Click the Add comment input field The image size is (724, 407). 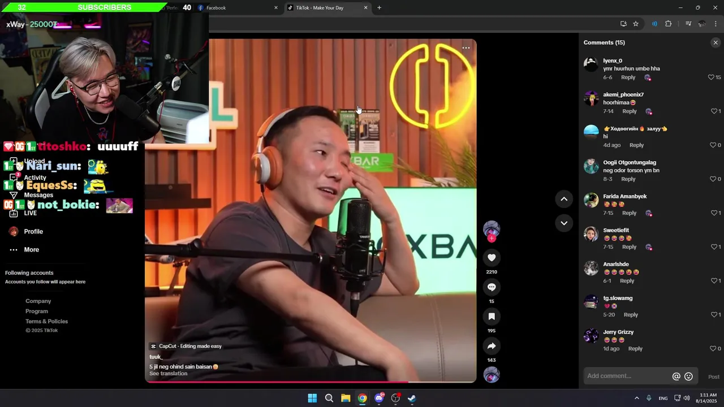click(x=628, y=376)
